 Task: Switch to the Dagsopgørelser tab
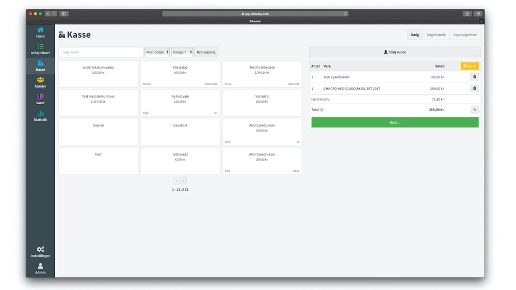pyautogui.click(x=465, y=35)
